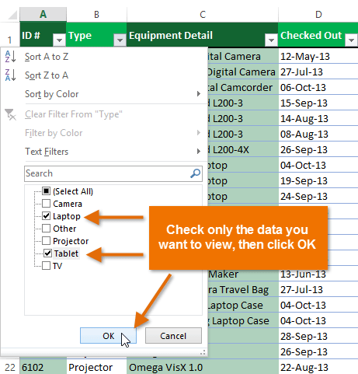Click the Clear Filter funnel icon
This screenshot has height=374, width=358.
[10, 114]
